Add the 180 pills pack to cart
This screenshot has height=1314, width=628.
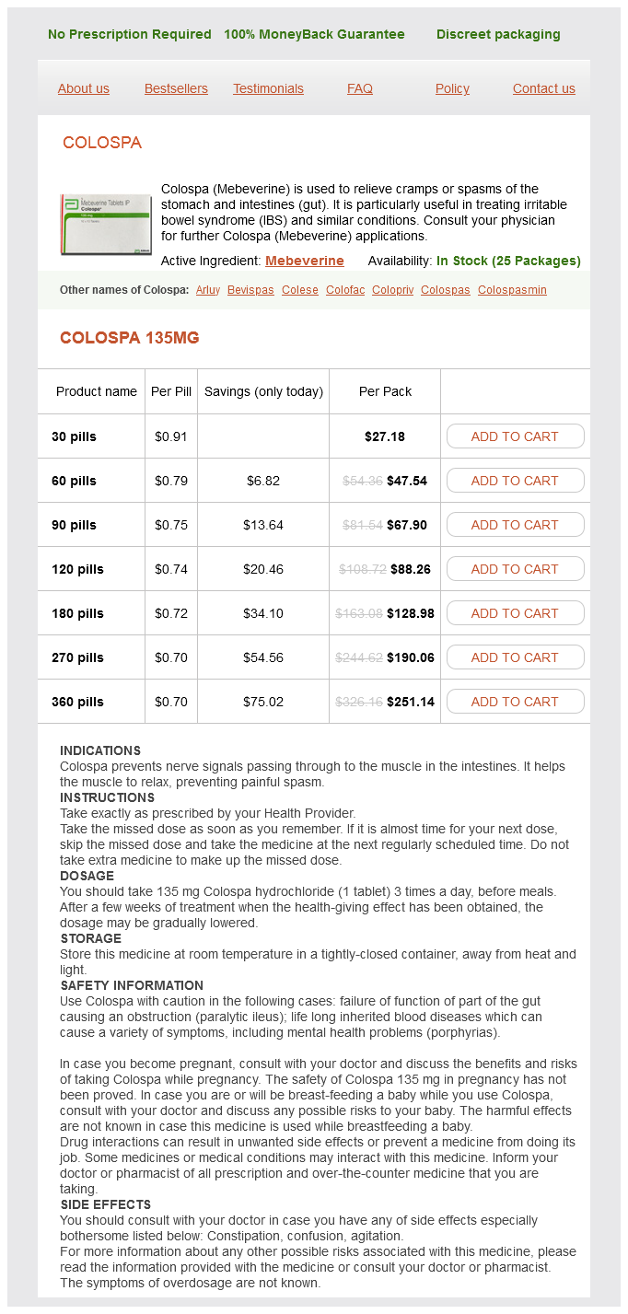515,613
